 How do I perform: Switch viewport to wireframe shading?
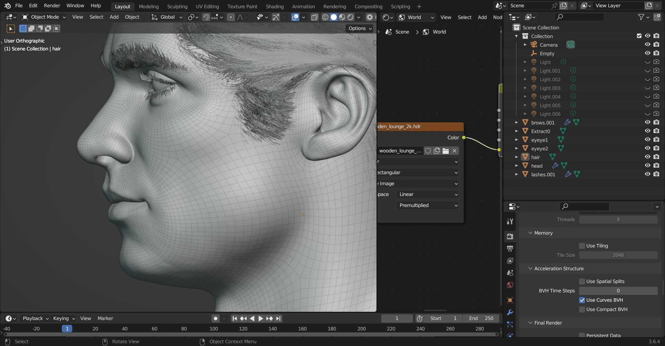pyautogui.click(x=325, y=17)
